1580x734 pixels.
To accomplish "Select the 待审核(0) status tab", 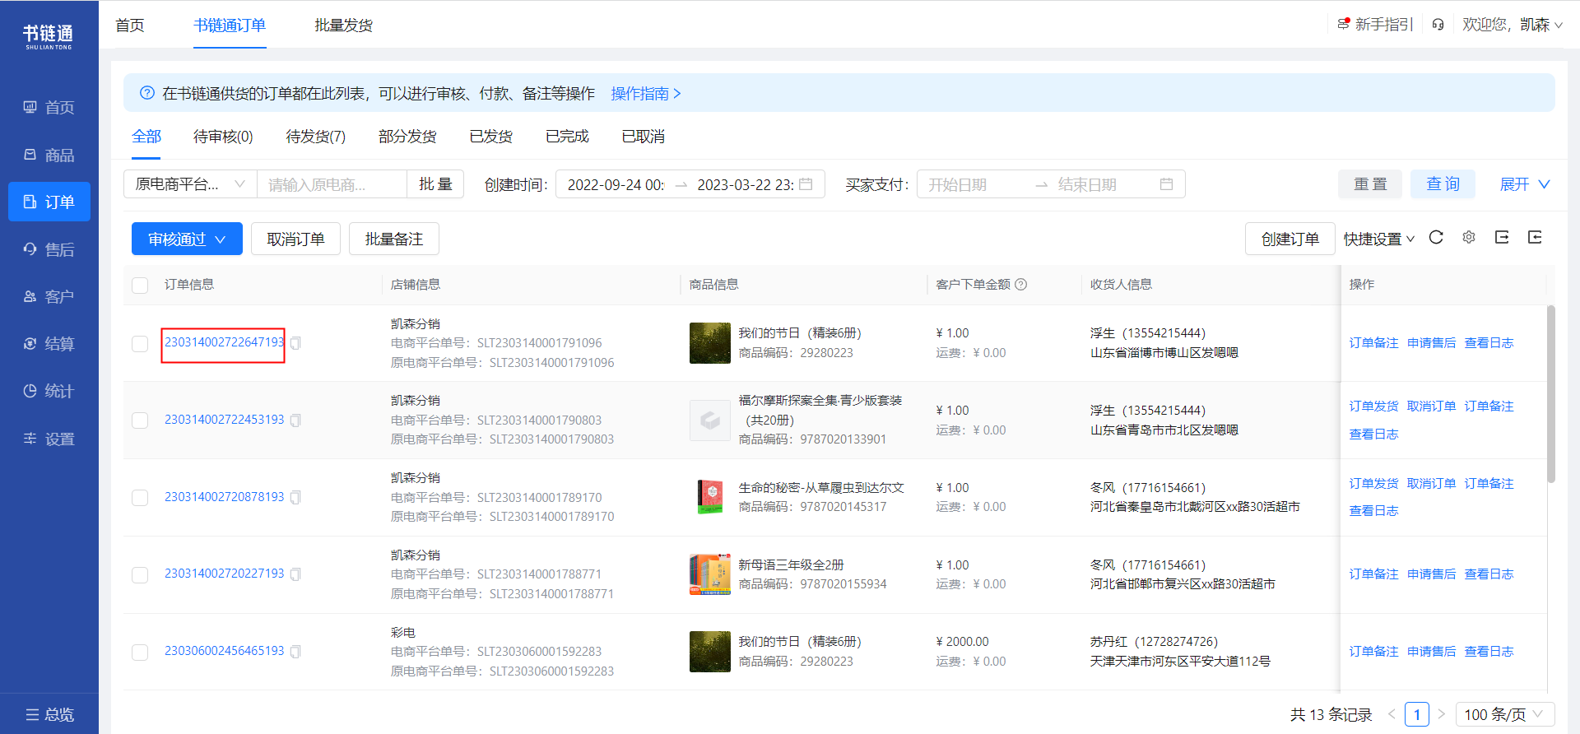I will click(223, 137).
